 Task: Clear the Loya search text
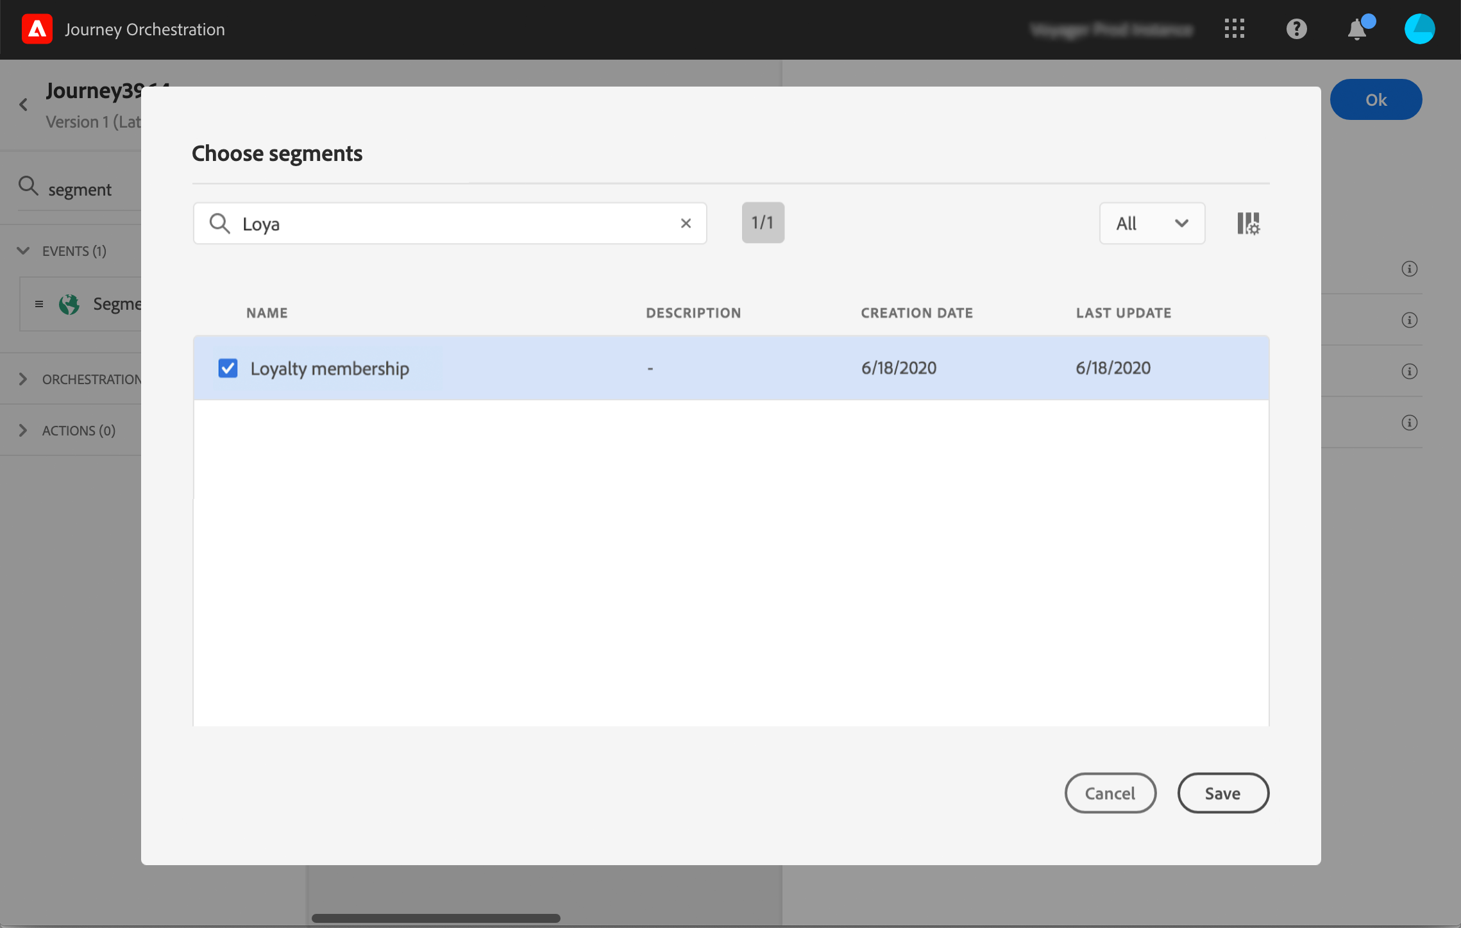pyautogui.click(x=686, y=223)
